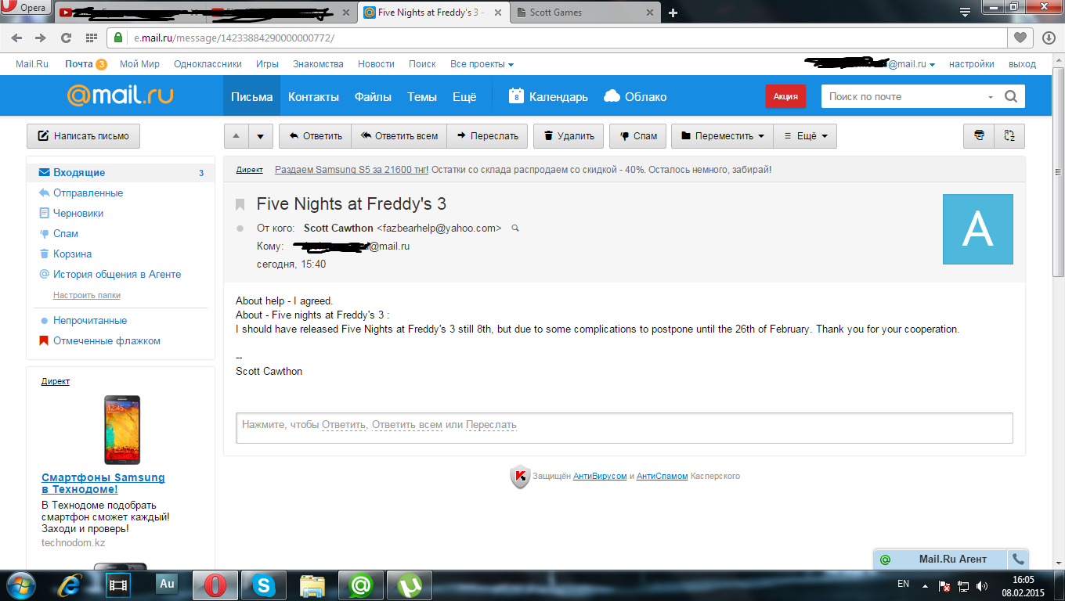The height and width of the screenshot is (601, 1065).
Task: Click the browser address bar URL
Action: click(234, 38)
